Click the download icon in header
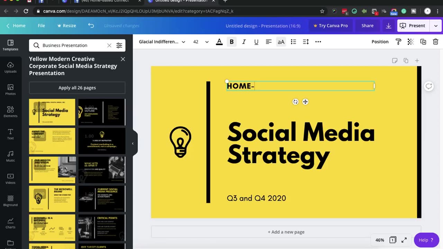 pos(389,26)
